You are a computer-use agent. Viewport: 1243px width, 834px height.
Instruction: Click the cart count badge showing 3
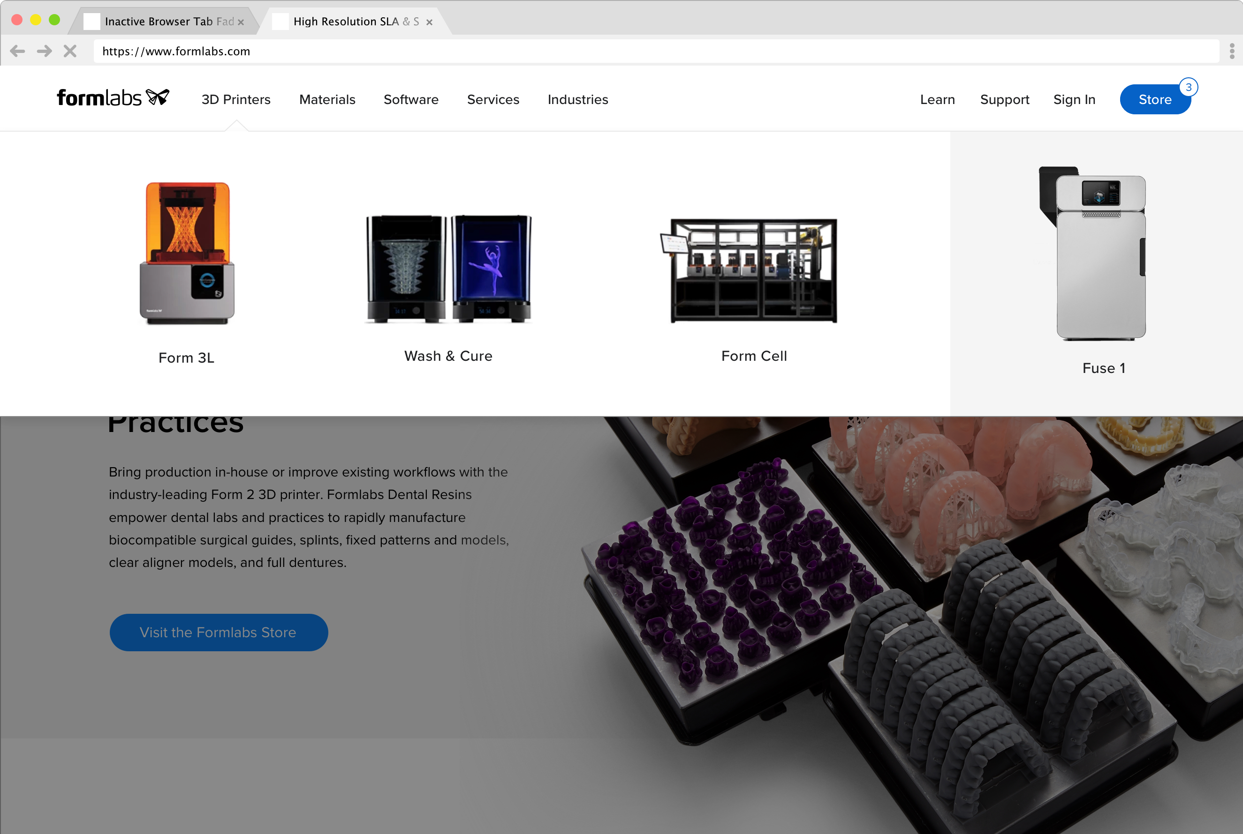[1188, 87]
